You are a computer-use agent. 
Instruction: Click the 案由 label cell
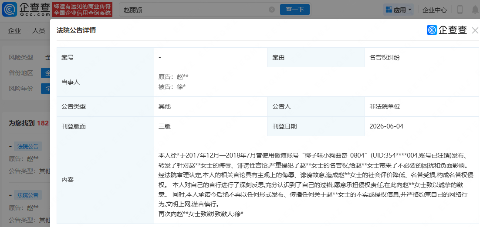click(316, 57)
